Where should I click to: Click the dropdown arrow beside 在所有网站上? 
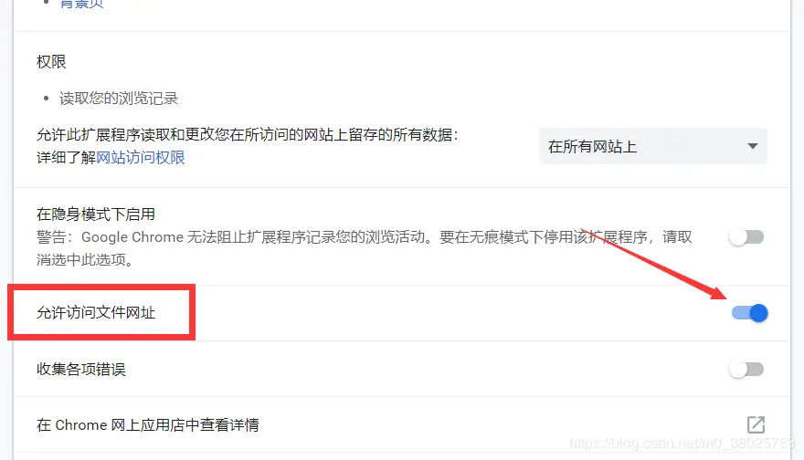[752, 147]
